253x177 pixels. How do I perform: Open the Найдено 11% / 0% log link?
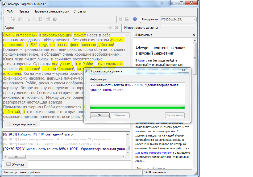(x=32, y=134)
